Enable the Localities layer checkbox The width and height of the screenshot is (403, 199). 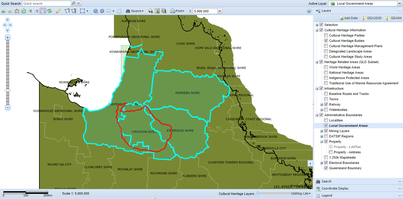pos(326,120)
